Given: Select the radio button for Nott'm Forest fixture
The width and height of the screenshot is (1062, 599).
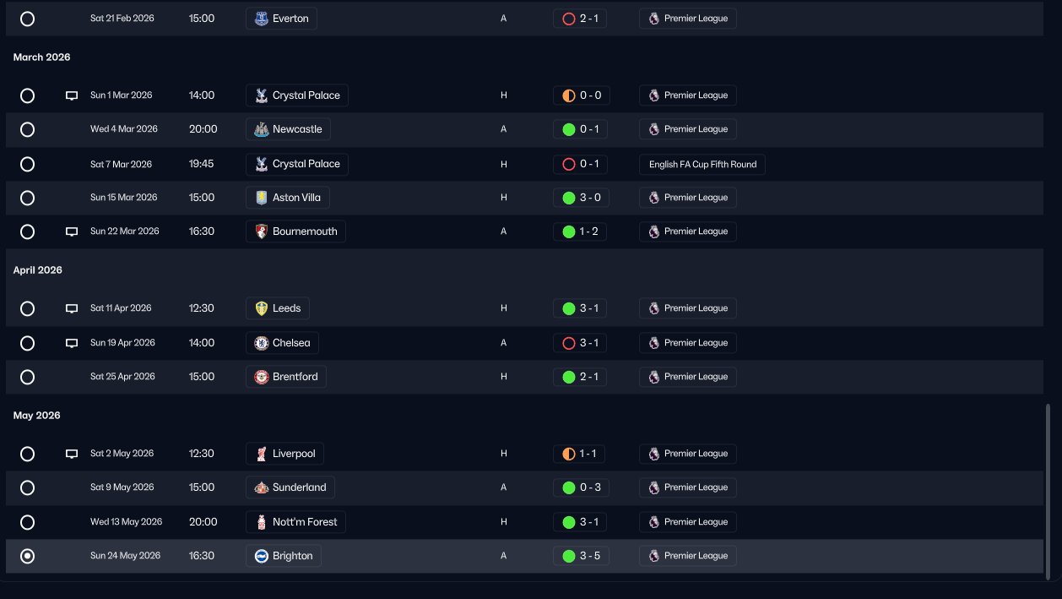Looking at the screenshot, I should click(27, 522).
